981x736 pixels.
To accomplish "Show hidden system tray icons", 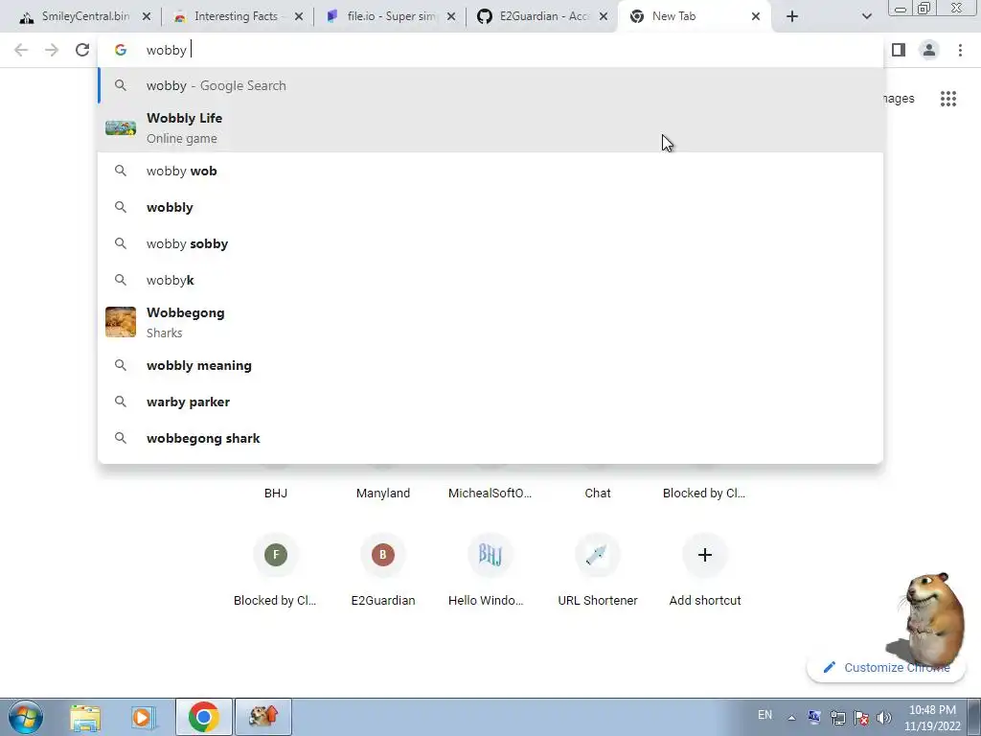I will coord(791,718).
